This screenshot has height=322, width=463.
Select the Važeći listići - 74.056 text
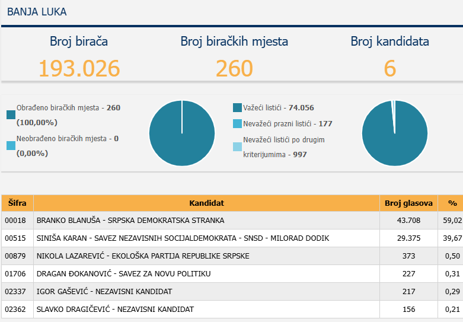[x=279, y=108]
